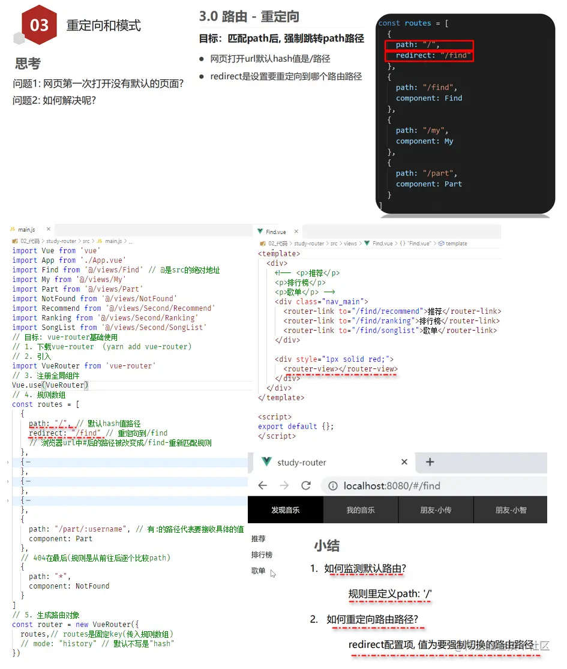This screenshot has width=567, height=669.
Task: Reload the page with the refresh icon
Action: pyautogui.click(x=306, y=485)
